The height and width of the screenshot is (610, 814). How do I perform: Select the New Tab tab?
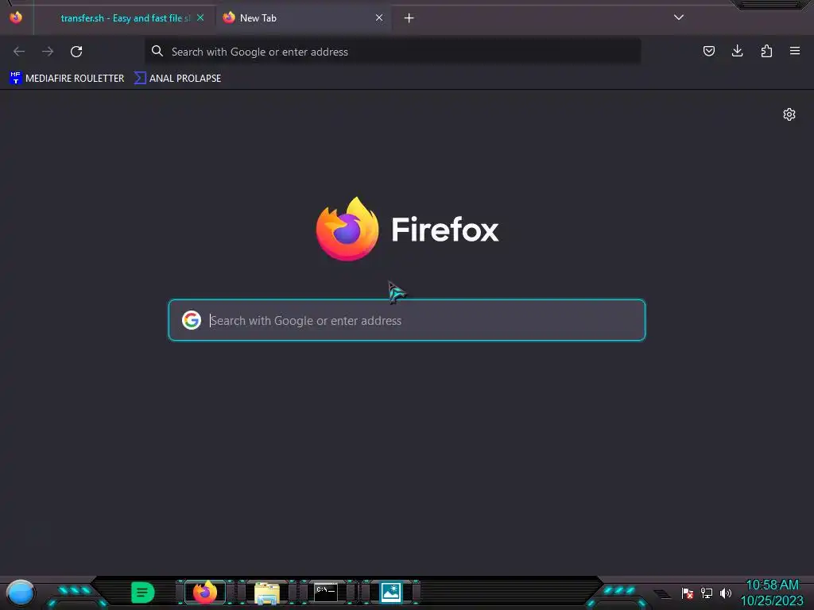(303, 18)
